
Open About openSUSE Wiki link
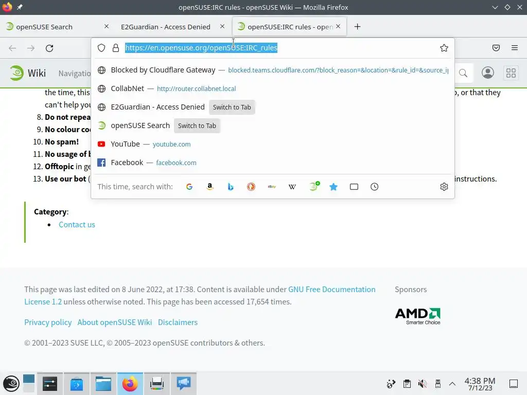coord(115,322)
